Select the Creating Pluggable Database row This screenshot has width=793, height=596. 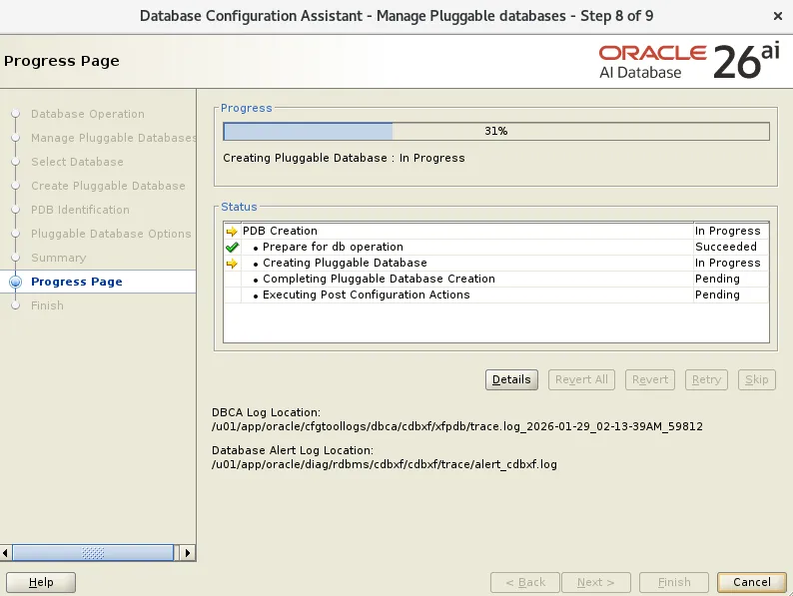(x=495, y=263)
